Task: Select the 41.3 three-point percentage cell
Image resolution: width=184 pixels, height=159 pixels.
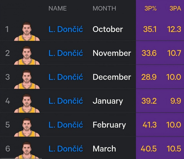Action: click(149, 125)
